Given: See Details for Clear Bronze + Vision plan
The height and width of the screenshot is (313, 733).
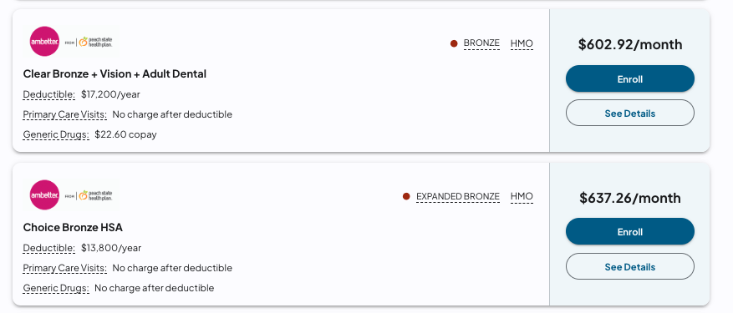Looking at the screenshot, I should [x=629, y=113].
